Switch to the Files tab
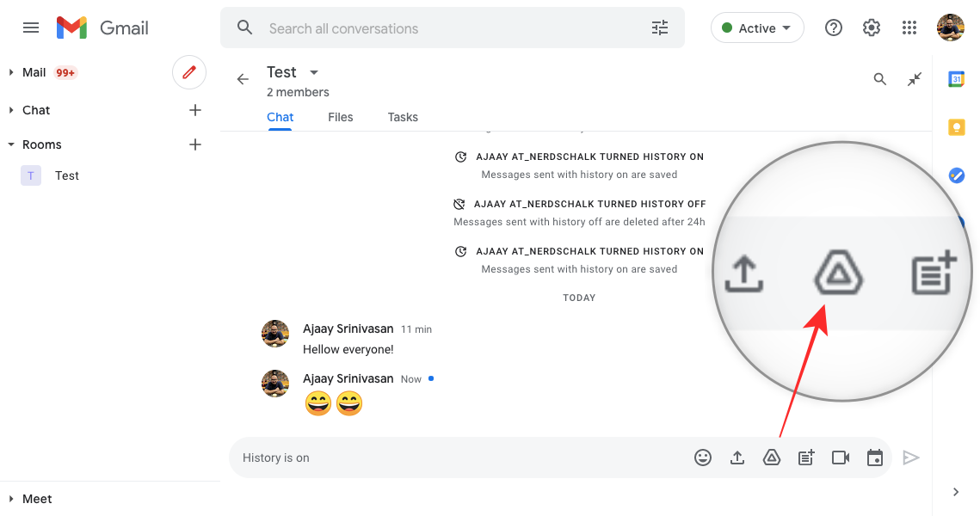Image resolution: width=980 pixels, height=516 pixels. pyautogui.click(x=341, y=117)
